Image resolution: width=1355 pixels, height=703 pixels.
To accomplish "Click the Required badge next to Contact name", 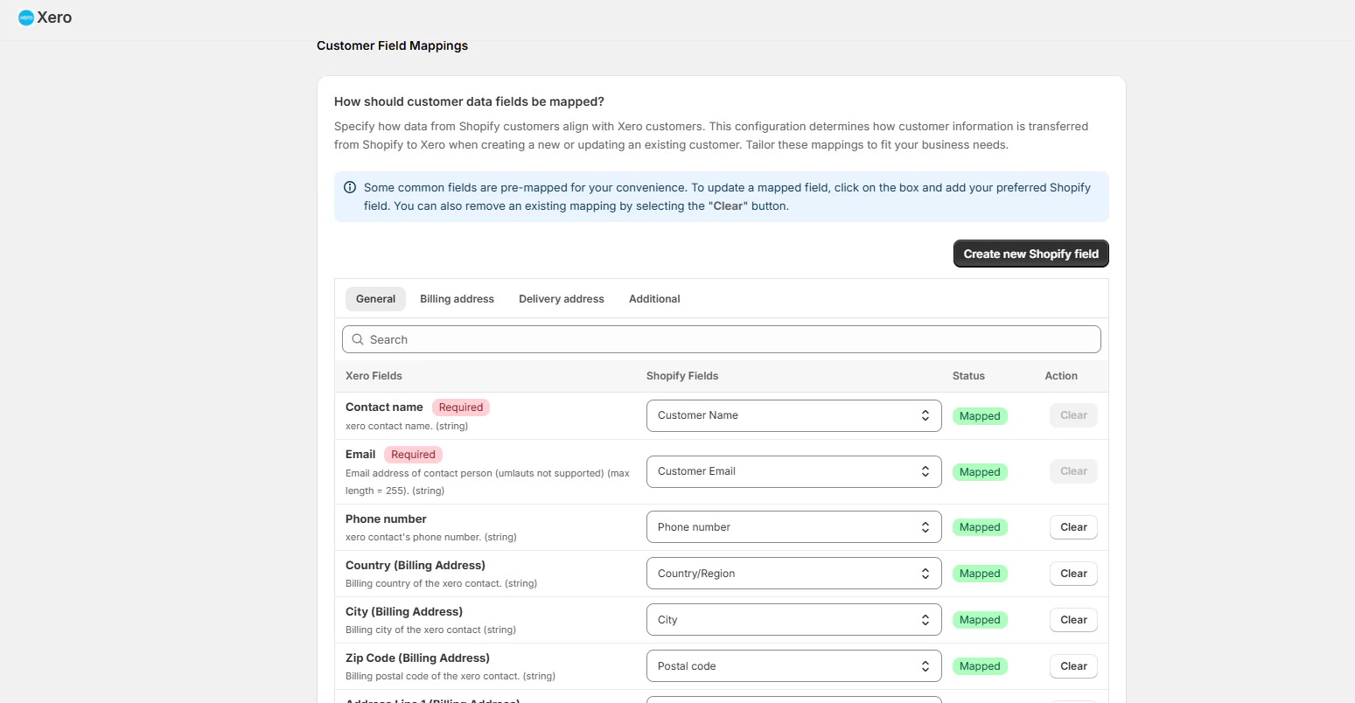I will [x=461, y=407].
